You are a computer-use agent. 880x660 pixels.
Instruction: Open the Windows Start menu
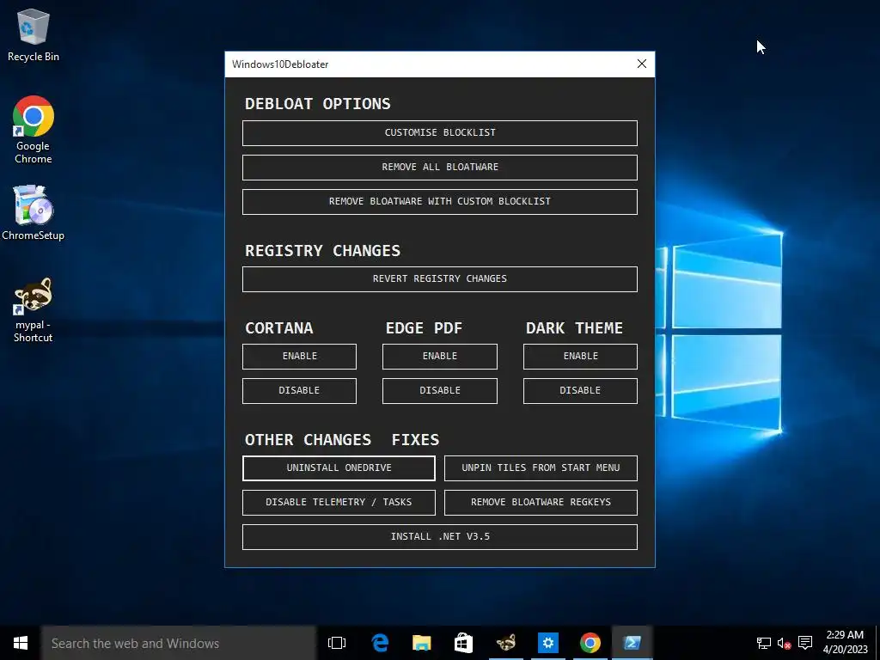[x=21, y=643]
